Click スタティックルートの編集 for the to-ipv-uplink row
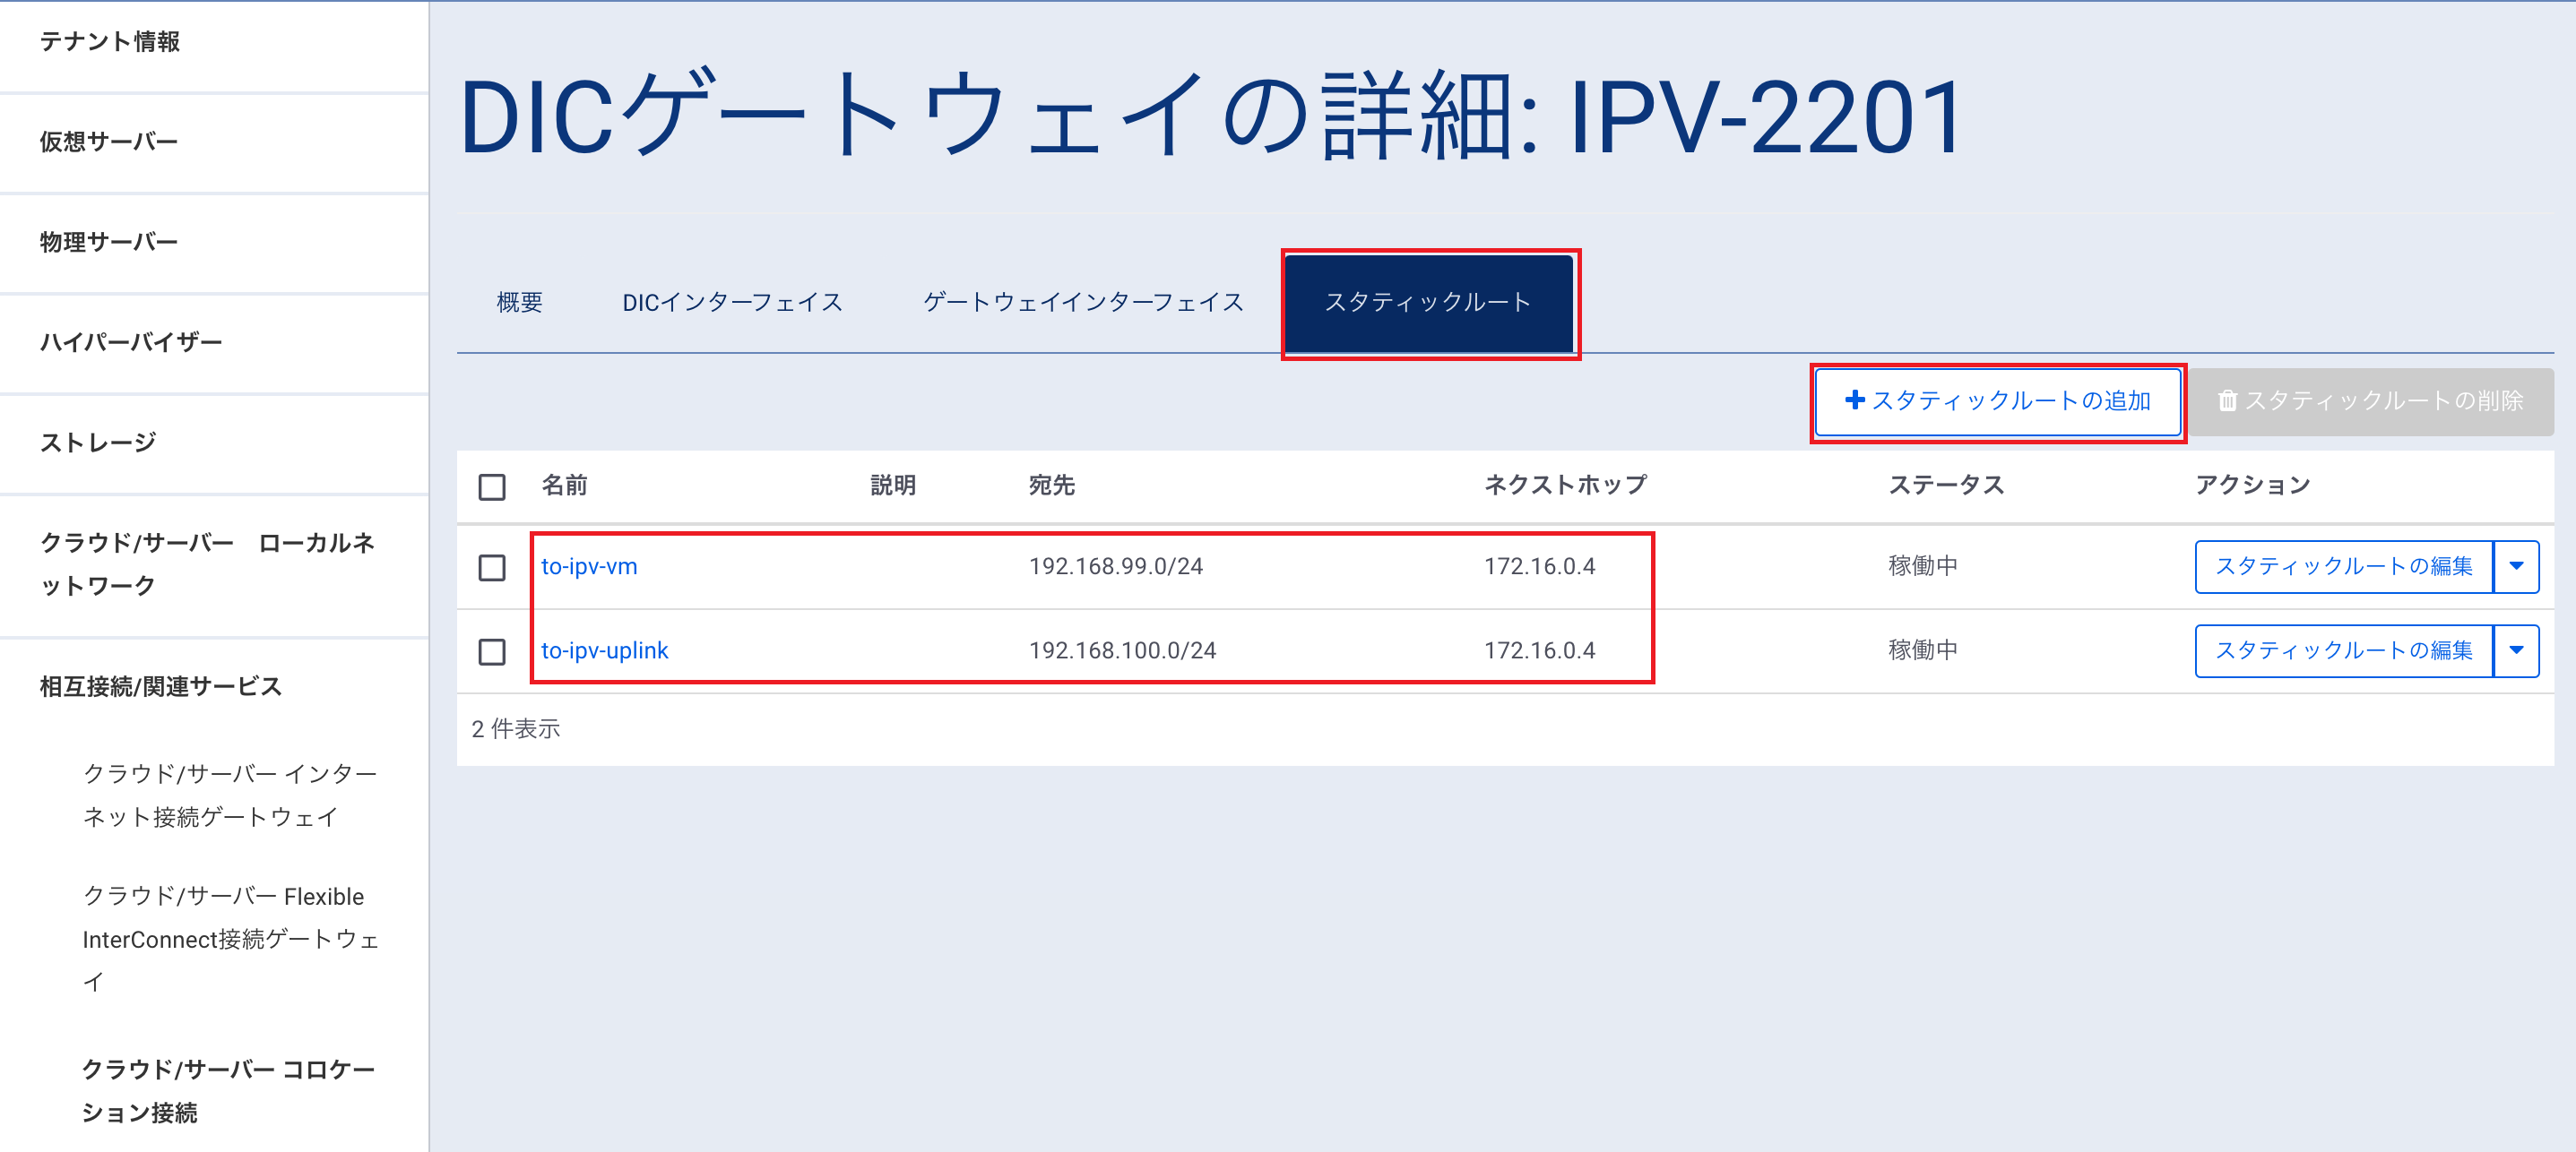 2343,650
